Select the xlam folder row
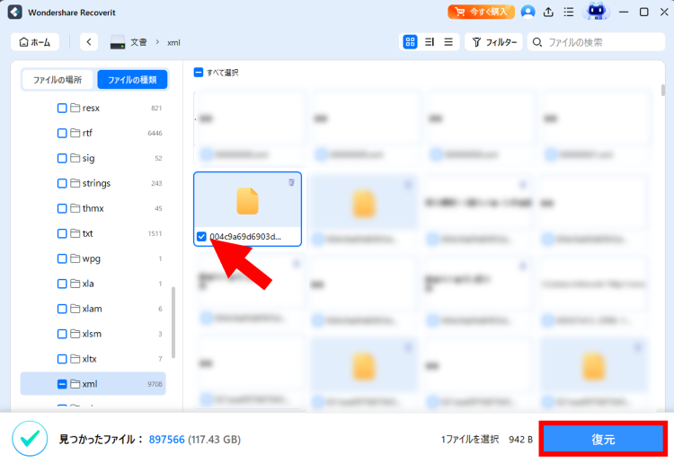The image size is (674, 463). (x=93, y=309)
